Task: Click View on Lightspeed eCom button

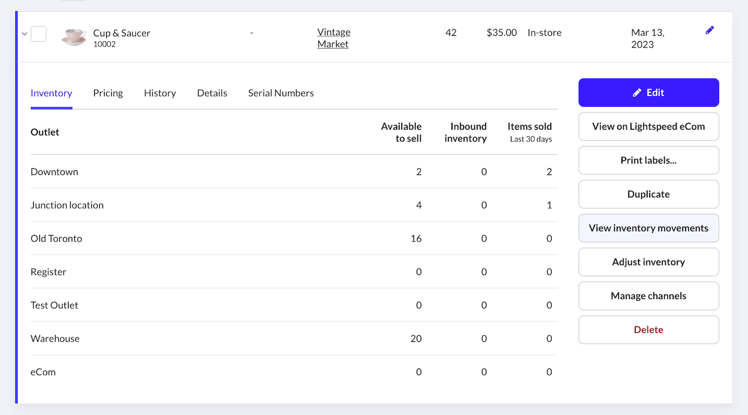Action: click(649, 127)
